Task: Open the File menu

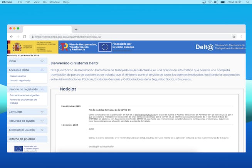Action: pyautogui.click(x=20, y=2)
